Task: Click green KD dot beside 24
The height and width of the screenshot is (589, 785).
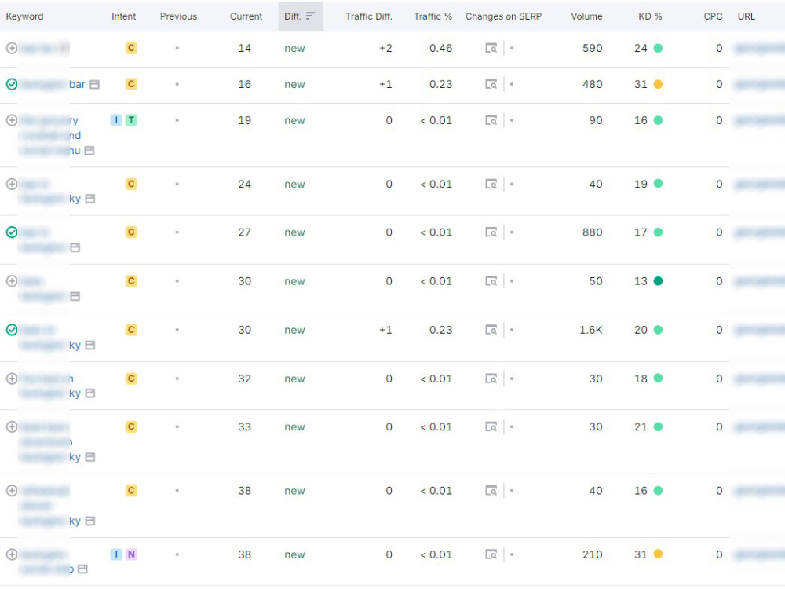Action: pyautogui.click(x=659, y=48)
